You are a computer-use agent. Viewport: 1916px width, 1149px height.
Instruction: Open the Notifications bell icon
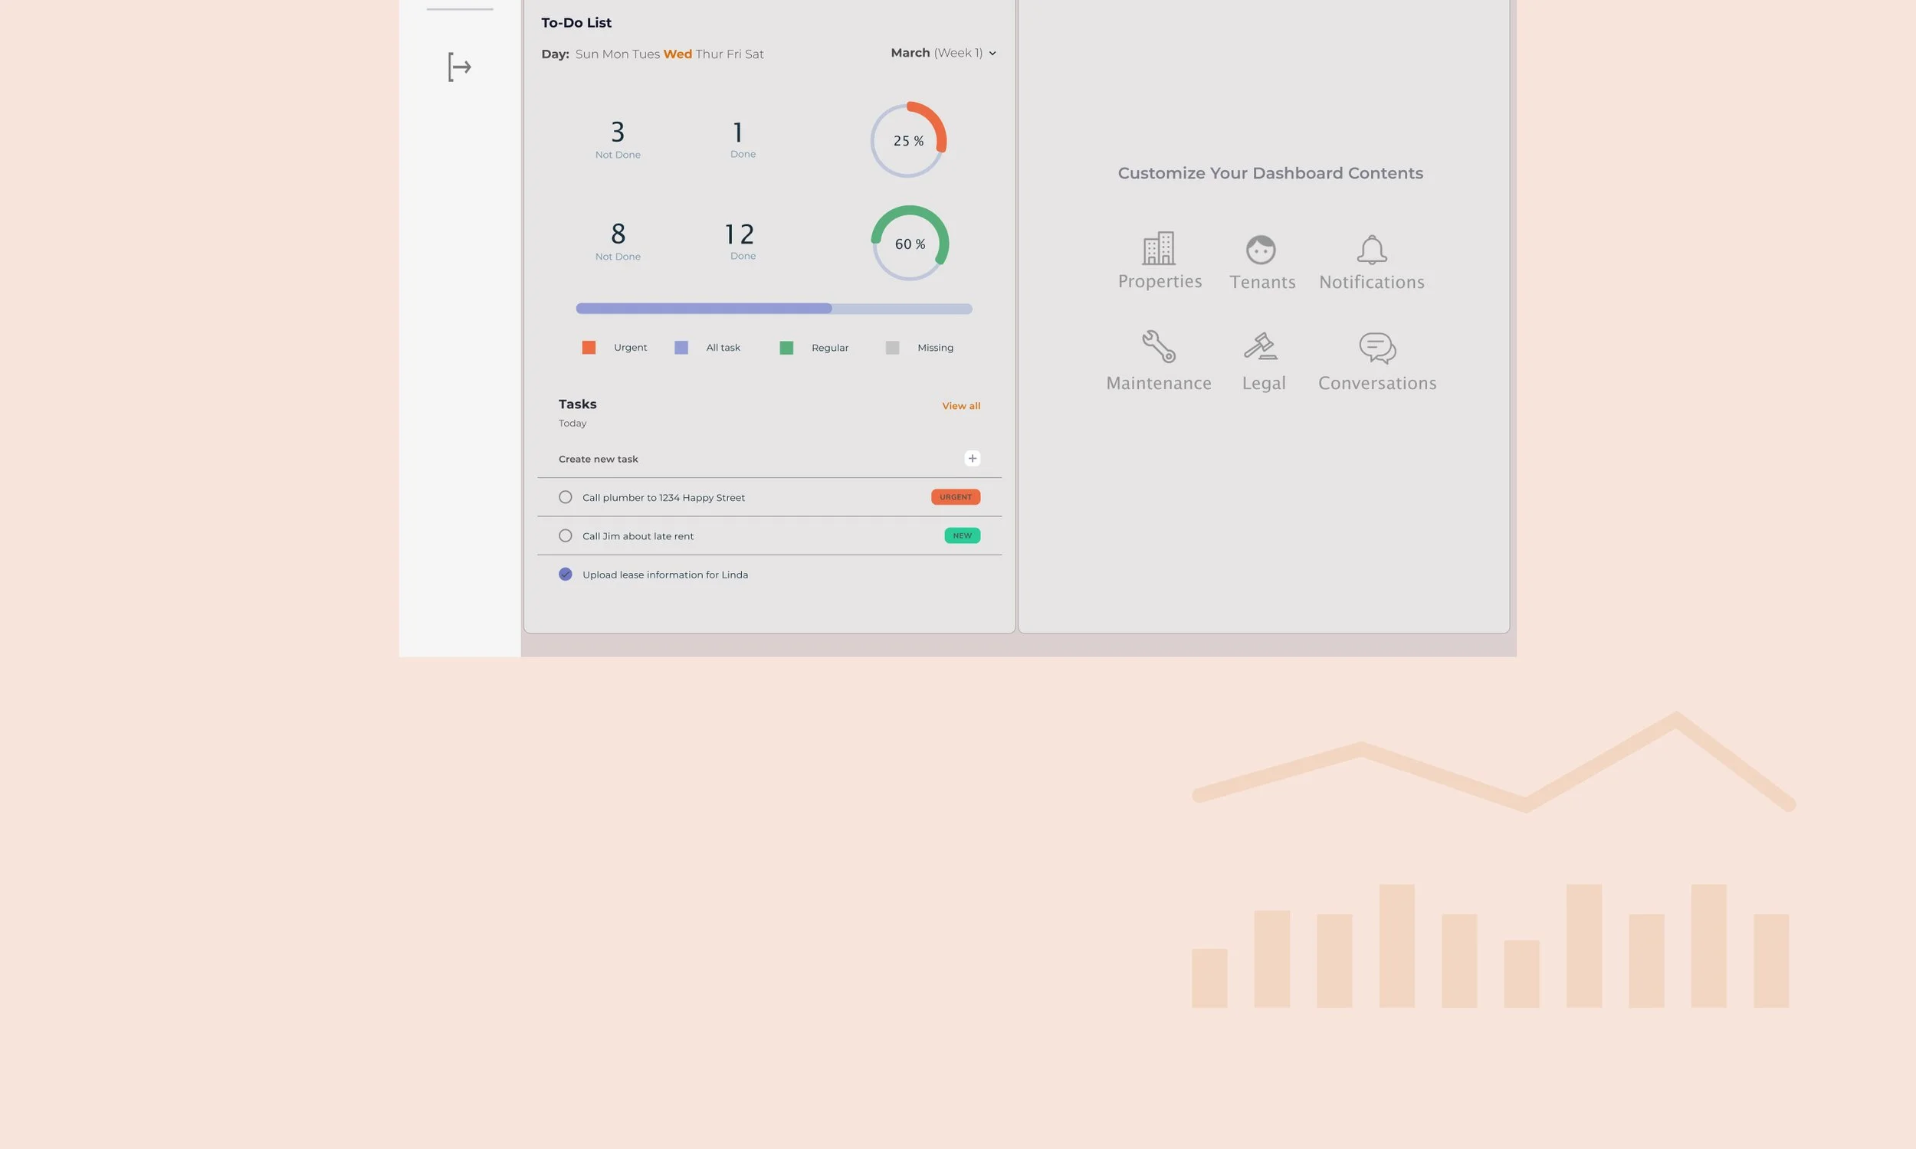coord(1371,249)
